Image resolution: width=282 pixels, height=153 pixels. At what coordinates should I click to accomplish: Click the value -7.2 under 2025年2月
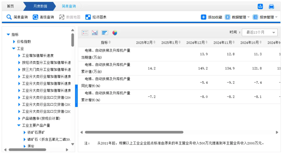click(x=152, y=97)
